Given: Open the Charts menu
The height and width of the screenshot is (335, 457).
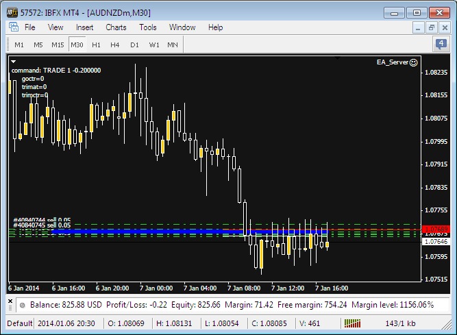Looking at the screenshot, I should (x=116, y=27).
